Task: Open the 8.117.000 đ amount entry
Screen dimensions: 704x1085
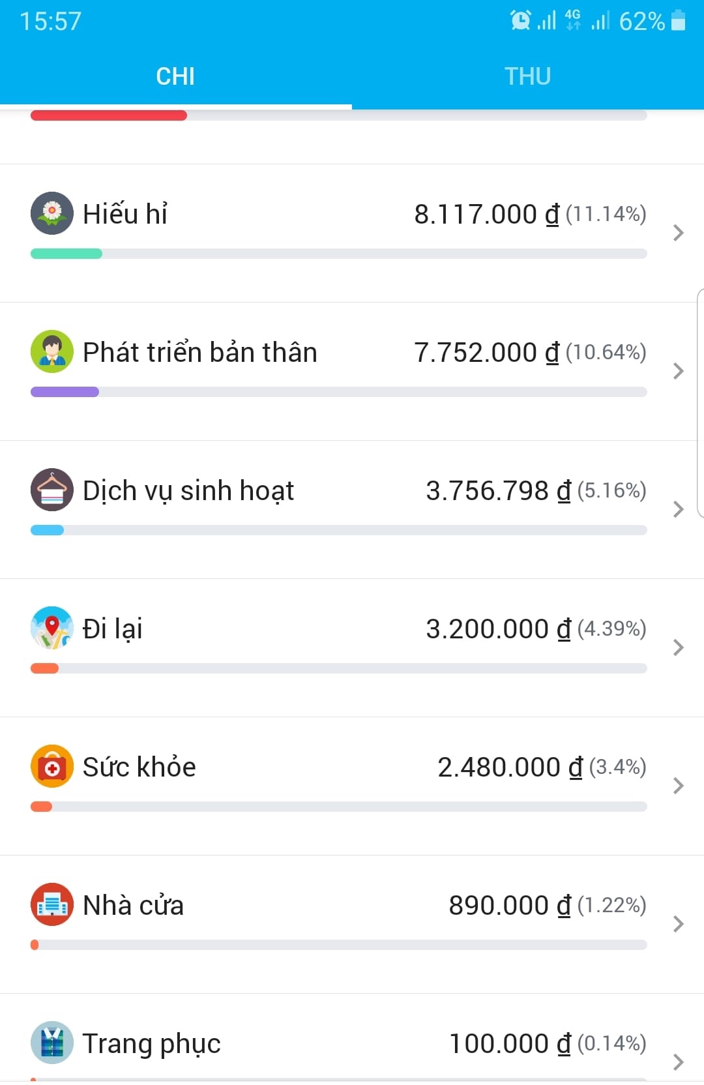Action: coord(487,214)
